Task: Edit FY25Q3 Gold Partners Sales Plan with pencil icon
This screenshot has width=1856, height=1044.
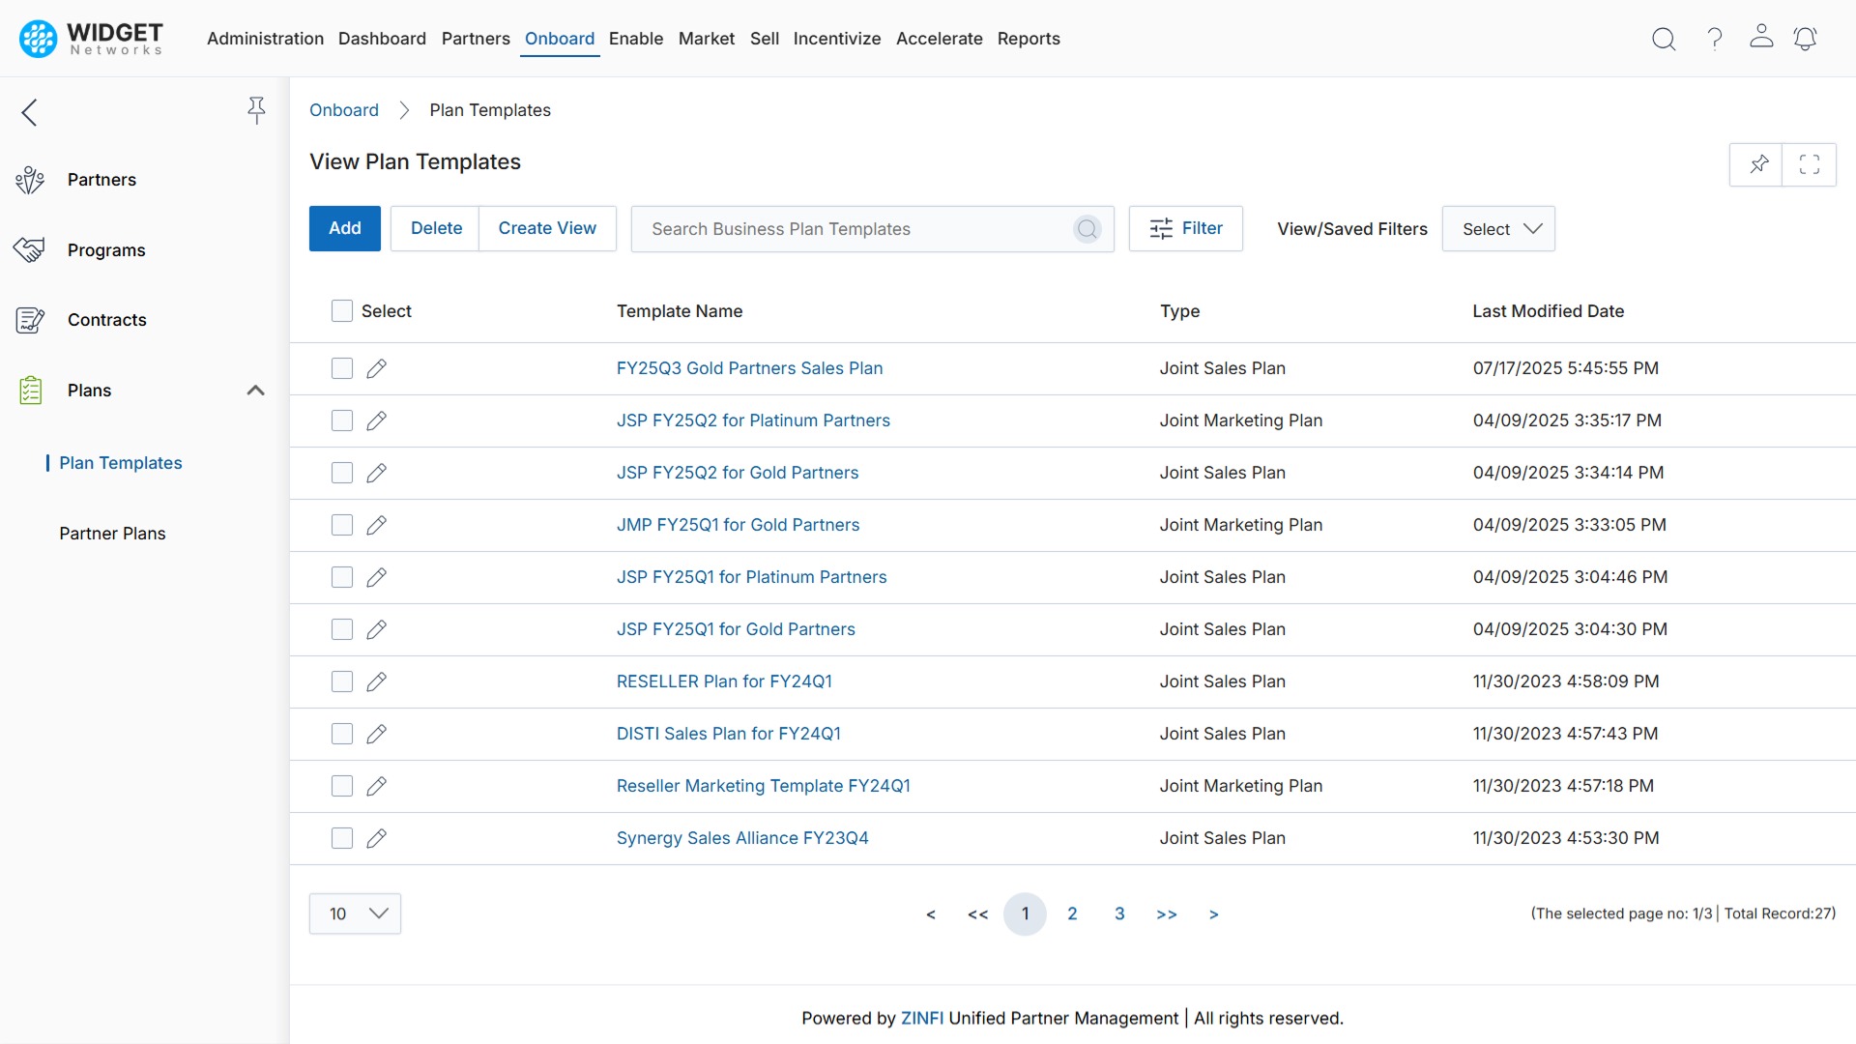Action: tap(375, 368)
